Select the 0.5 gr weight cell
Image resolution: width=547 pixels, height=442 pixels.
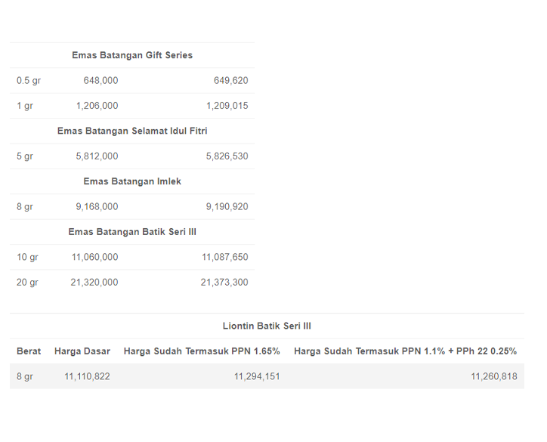(x=29, y=81)
